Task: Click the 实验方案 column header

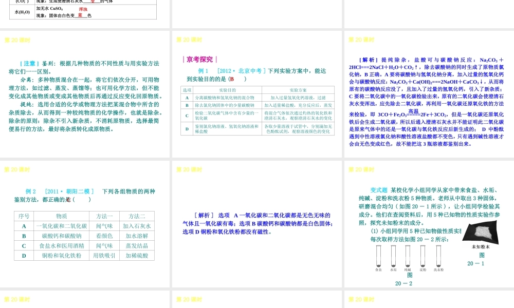Action: 298,90
